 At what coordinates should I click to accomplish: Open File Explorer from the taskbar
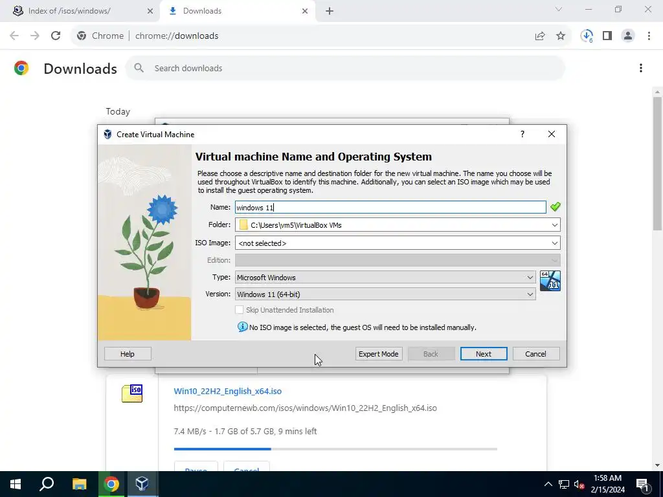(79, 484)
